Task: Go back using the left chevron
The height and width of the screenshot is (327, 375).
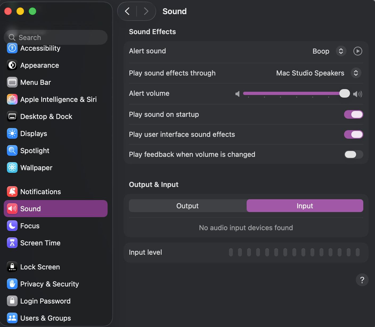Action: coord(127,11)
